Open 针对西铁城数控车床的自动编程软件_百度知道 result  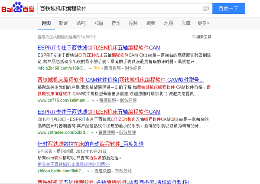91,144
